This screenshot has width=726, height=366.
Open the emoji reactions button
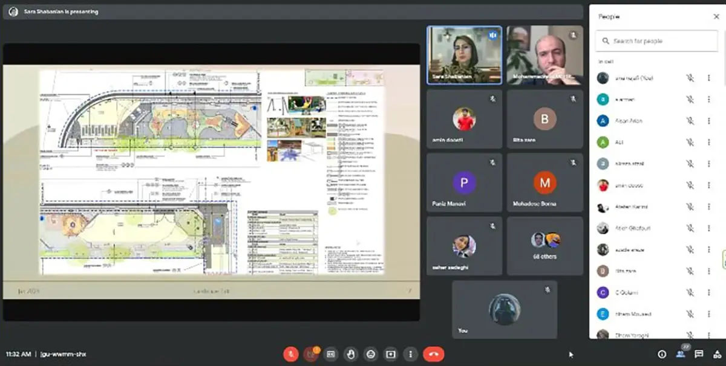click(371, 354)
